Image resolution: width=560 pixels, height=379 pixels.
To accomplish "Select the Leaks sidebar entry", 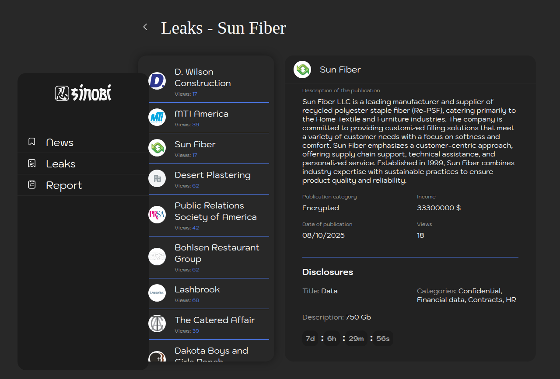I will (x=61, y=164).
